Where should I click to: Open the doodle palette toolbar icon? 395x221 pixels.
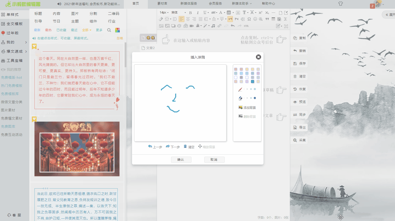[179, 26]
